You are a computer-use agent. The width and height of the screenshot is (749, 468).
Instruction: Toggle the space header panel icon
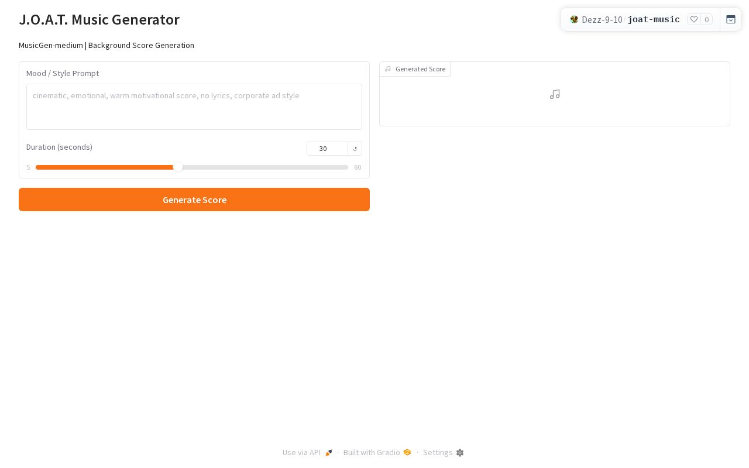tap(731, 19)
